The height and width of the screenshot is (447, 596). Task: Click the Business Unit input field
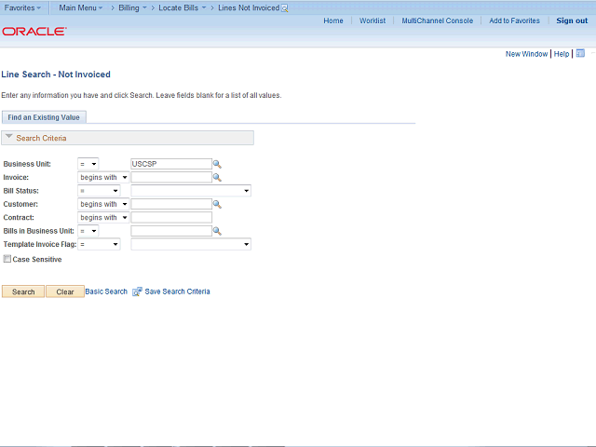coord(171,164)
